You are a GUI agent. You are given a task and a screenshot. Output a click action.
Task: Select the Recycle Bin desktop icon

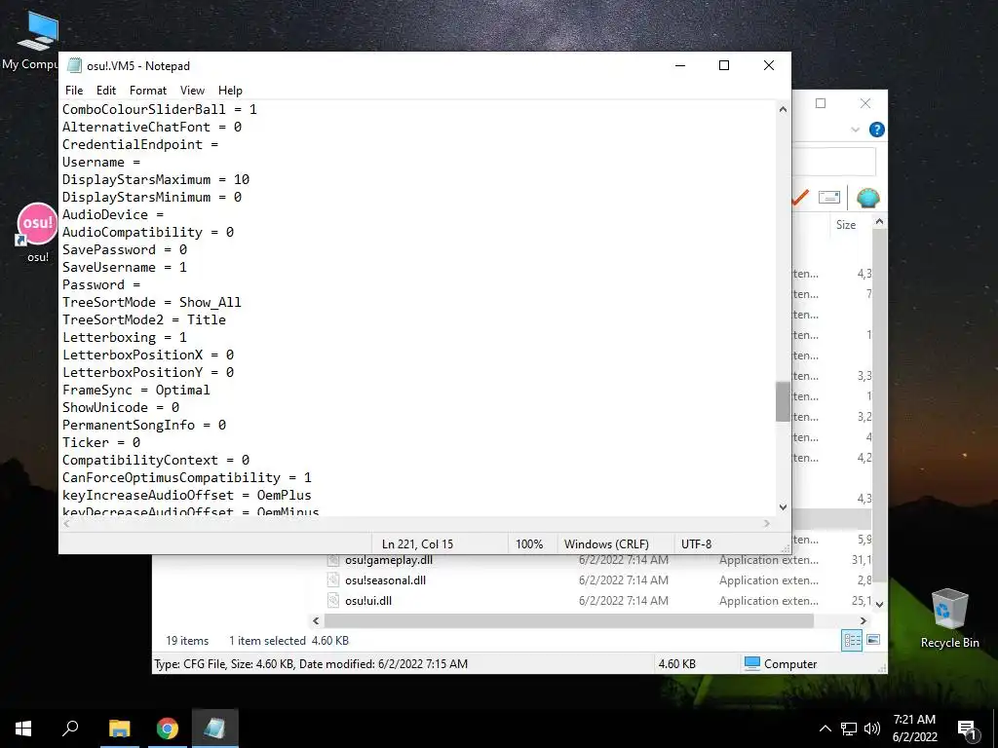click(x=949, y=618)
